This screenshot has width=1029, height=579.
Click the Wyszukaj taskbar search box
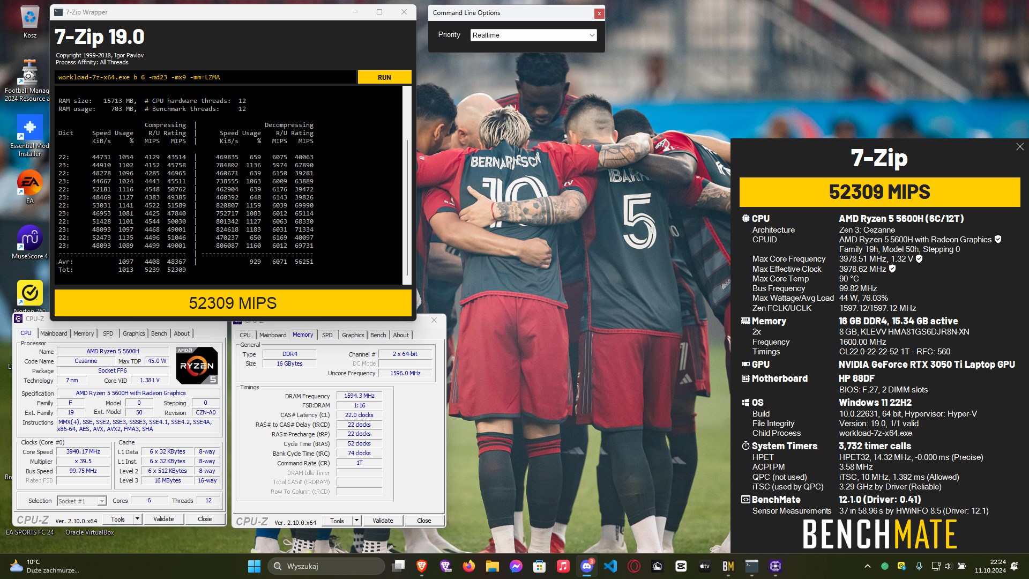pyautogui.click(x=326, y=566)
